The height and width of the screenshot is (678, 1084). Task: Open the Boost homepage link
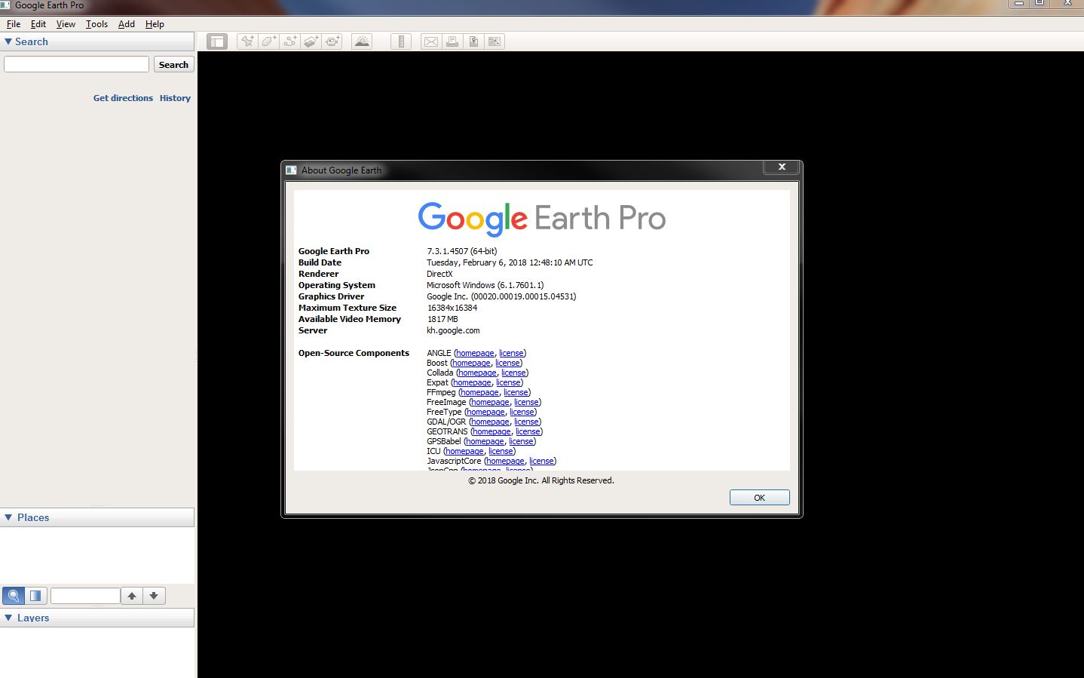click(471, 363)
